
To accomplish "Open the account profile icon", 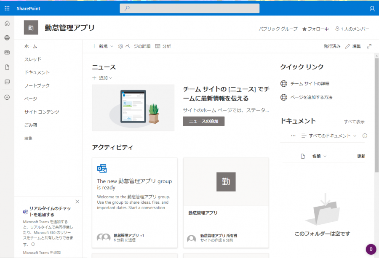I will pos(371,8).
